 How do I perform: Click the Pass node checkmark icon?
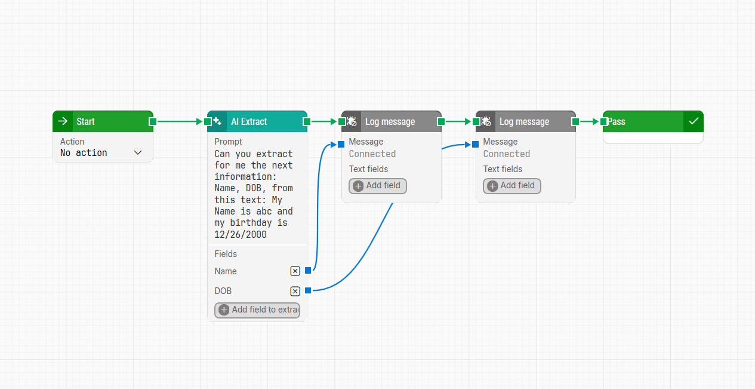pyautogui.click(x=693, y=121)
